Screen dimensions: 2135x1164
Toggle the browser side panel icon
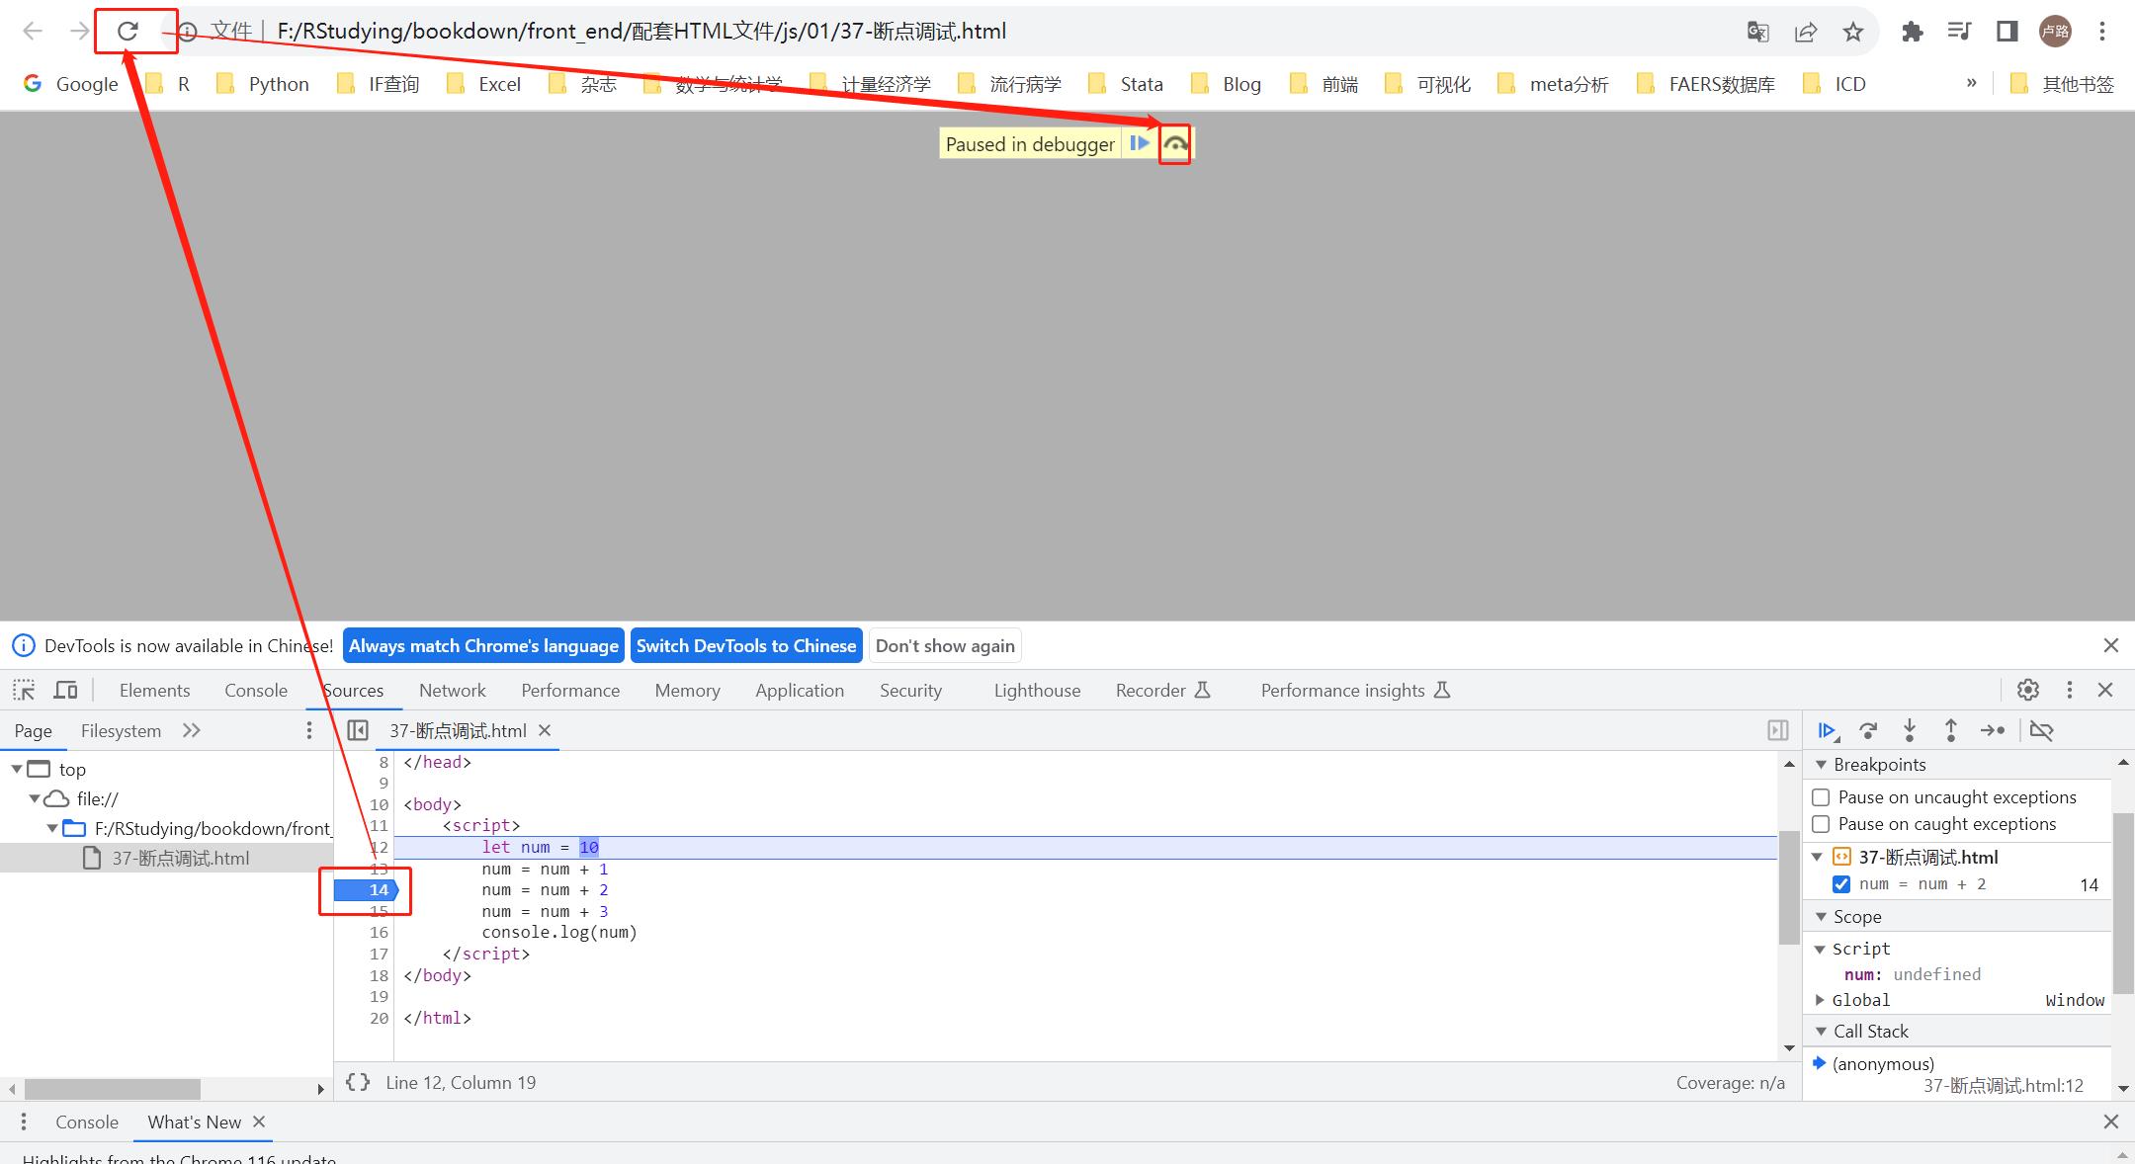pos(2007,32)
